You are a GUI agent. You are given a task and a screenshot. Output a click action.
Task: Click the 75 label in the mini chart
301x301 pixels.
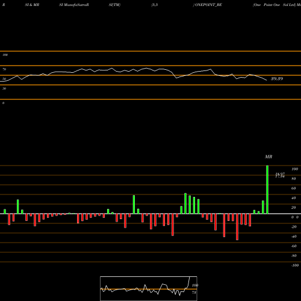coord(194,293)
